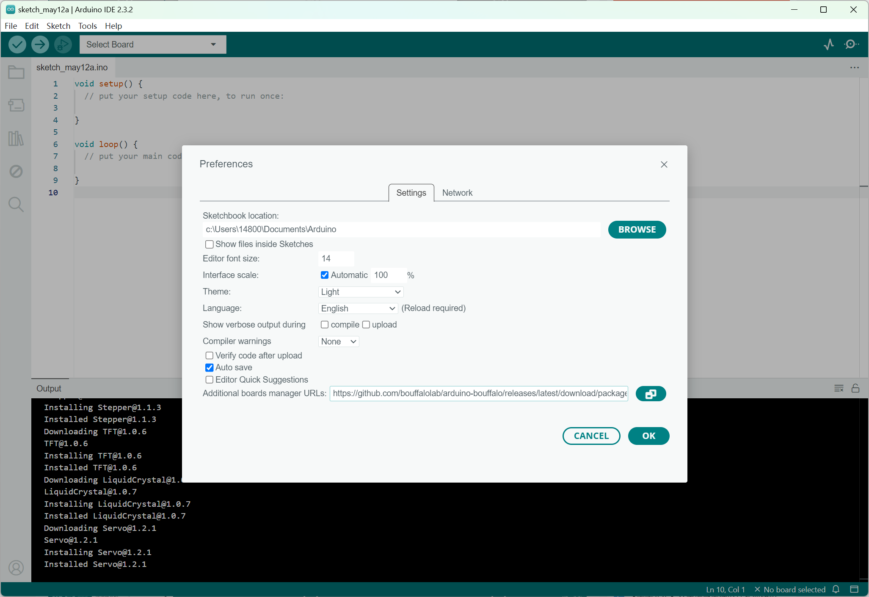Image resolution: width=869 pixels, height=597 pixels.
Task: Click the Serial Monitor icon
Action: coord(852,44)
